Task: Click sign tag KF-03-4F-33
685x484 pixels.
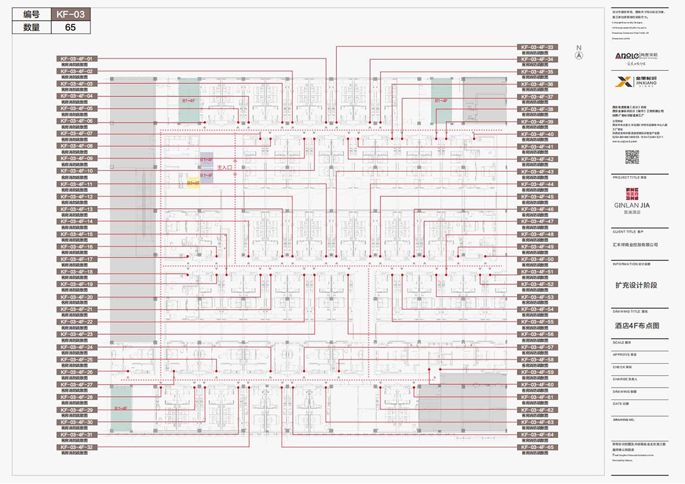Action: pos(537,47)
